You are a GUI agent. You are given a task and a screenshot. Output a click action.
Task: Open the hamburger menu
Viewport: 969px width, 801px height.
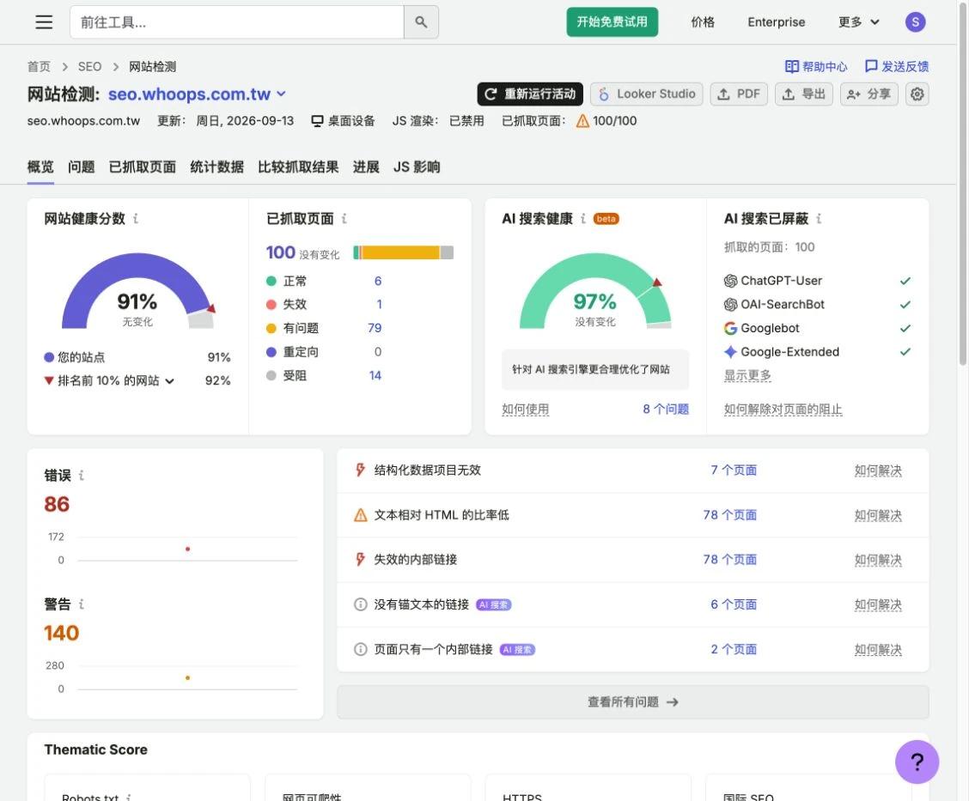click(44, 22)
